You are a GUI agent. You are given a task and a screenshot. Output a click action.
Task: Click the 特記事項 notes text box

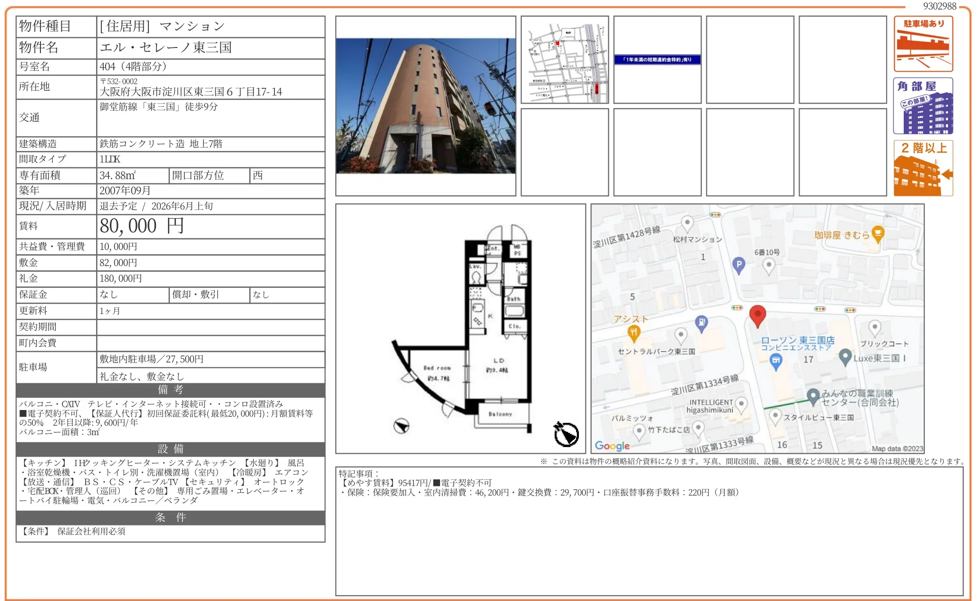point(649,531)
